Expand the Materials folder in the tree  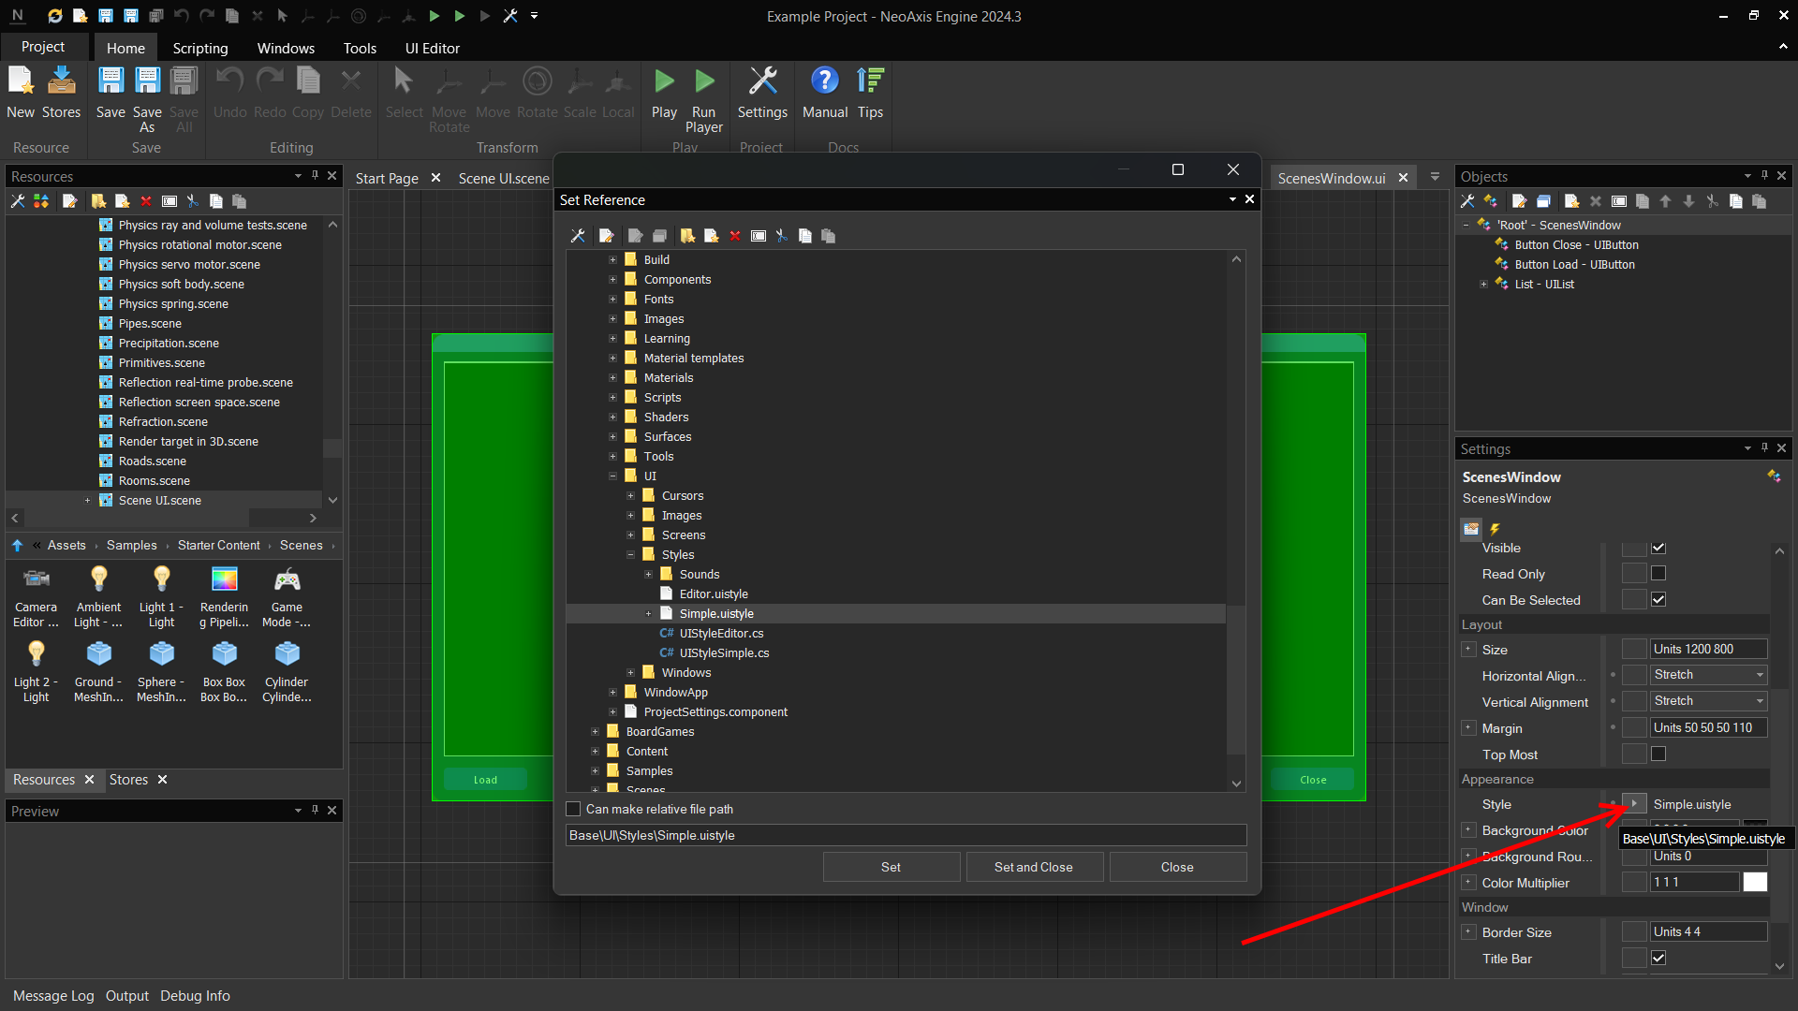[612, 377]
